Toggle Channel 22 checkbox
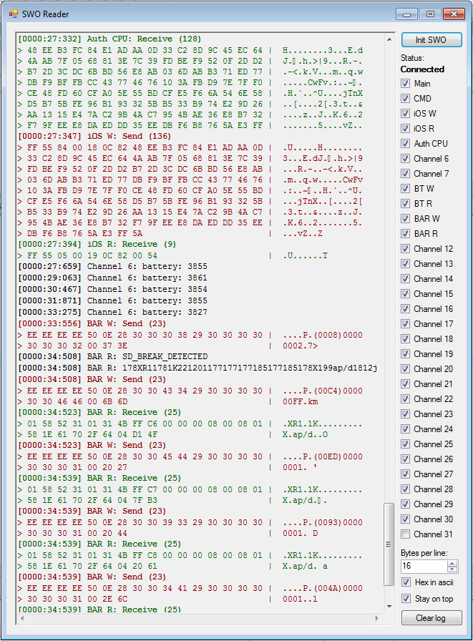The width and height of the screenshot is (473, 641). 405,399
